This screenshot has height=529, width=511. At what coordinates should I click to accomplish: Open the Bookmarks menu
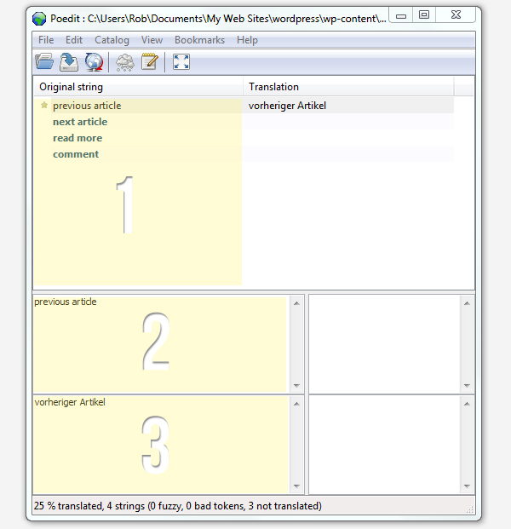tap(199, 40)
